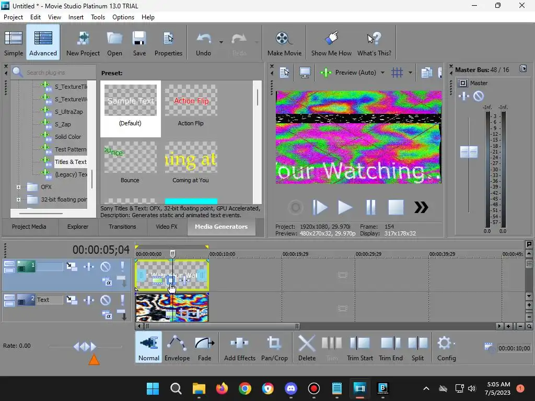Create a New Project
The width and height of the screenshot is (535, 401).
[x=83, y=43]
